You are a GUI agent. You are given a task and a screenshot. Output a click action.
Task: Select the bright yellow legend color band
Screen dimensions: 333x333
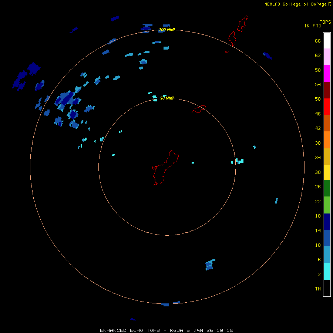[327, 172]
